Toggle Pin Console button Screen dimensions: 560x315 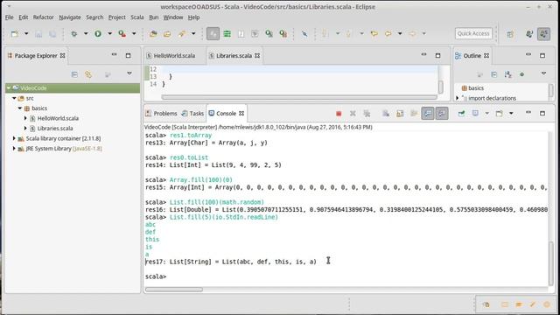(x=461, y=114)
